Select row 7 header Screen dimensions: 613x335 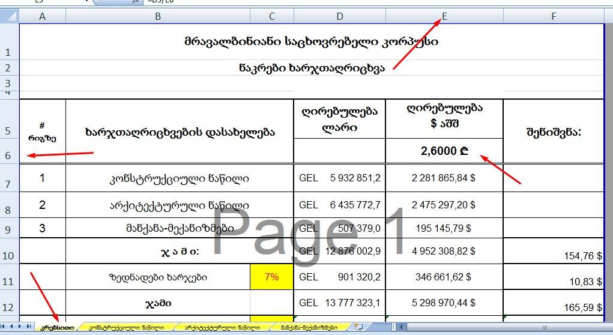click(x=10, y=178)
